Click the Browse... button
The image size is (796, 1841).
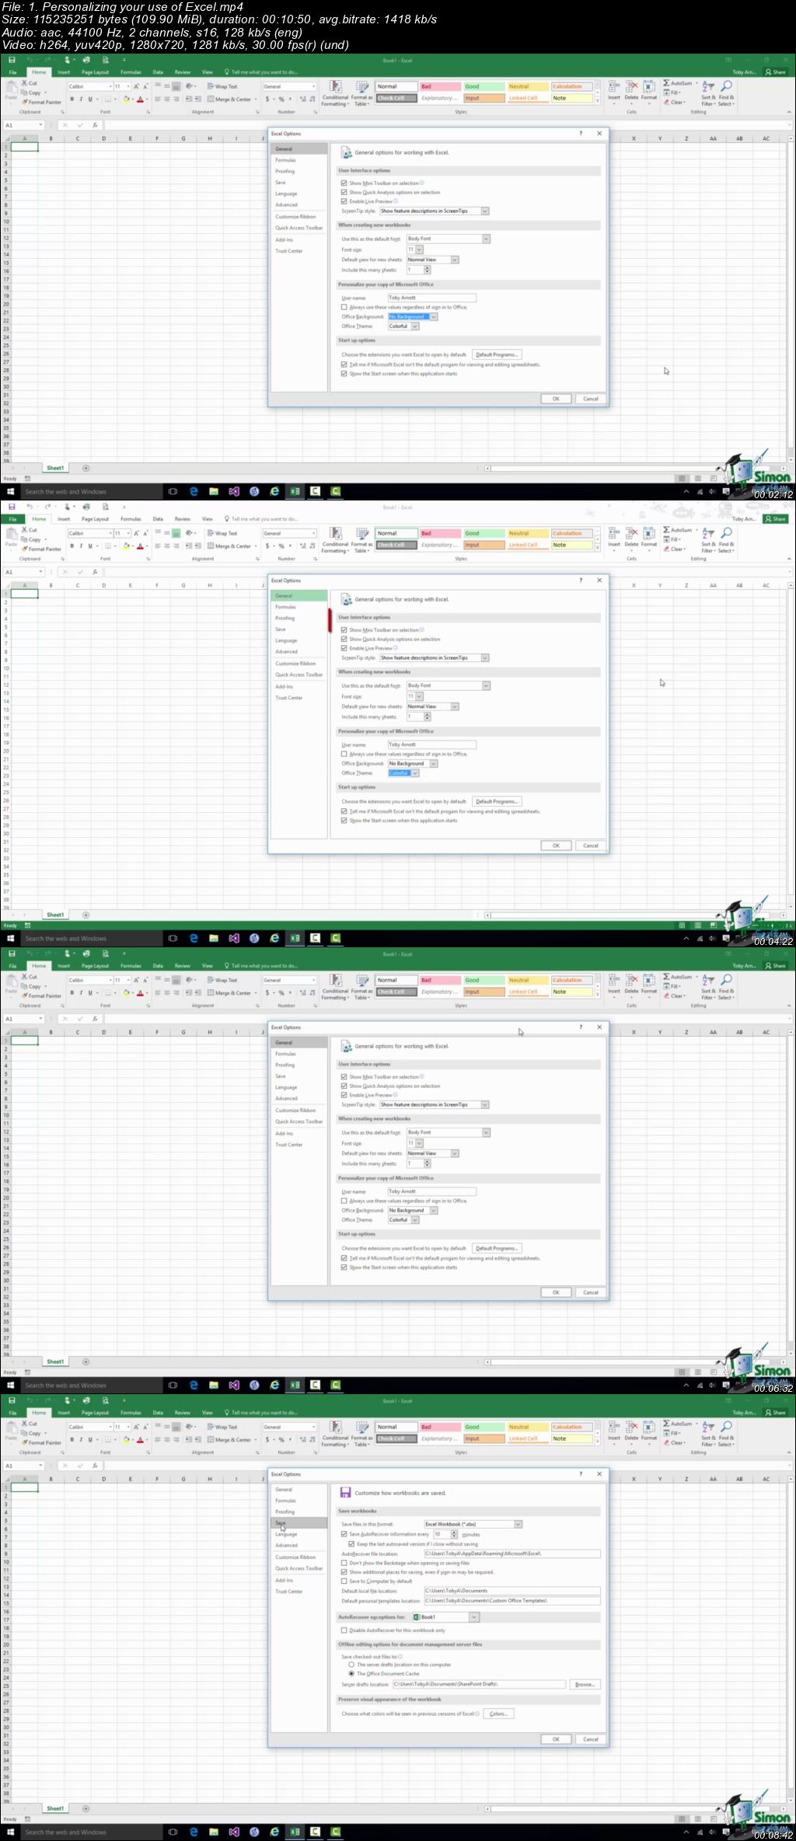(585, 1685)
